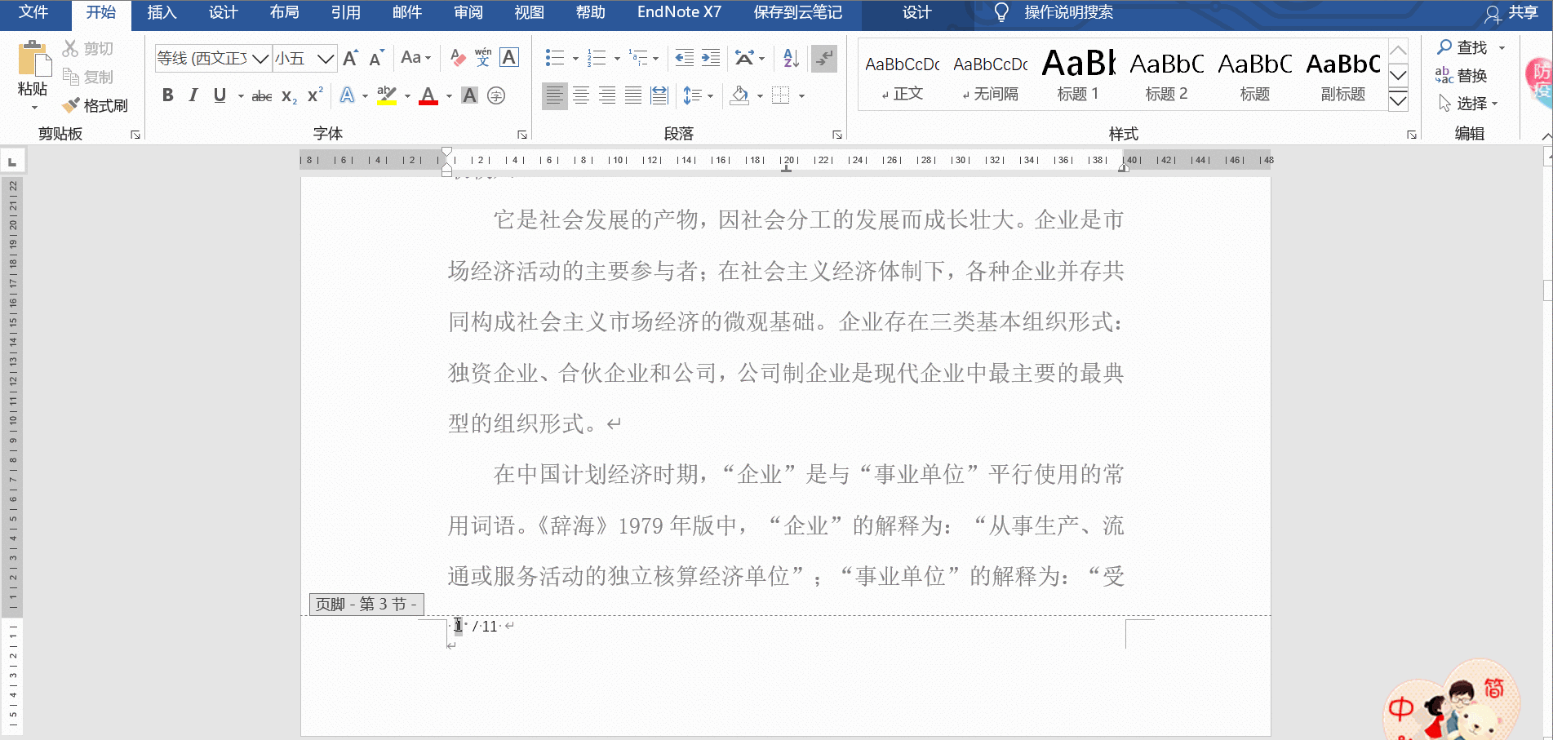This screenshot has height=740, width=1553.
Task: Toggle bold formatting
Action: click(167, 95)
